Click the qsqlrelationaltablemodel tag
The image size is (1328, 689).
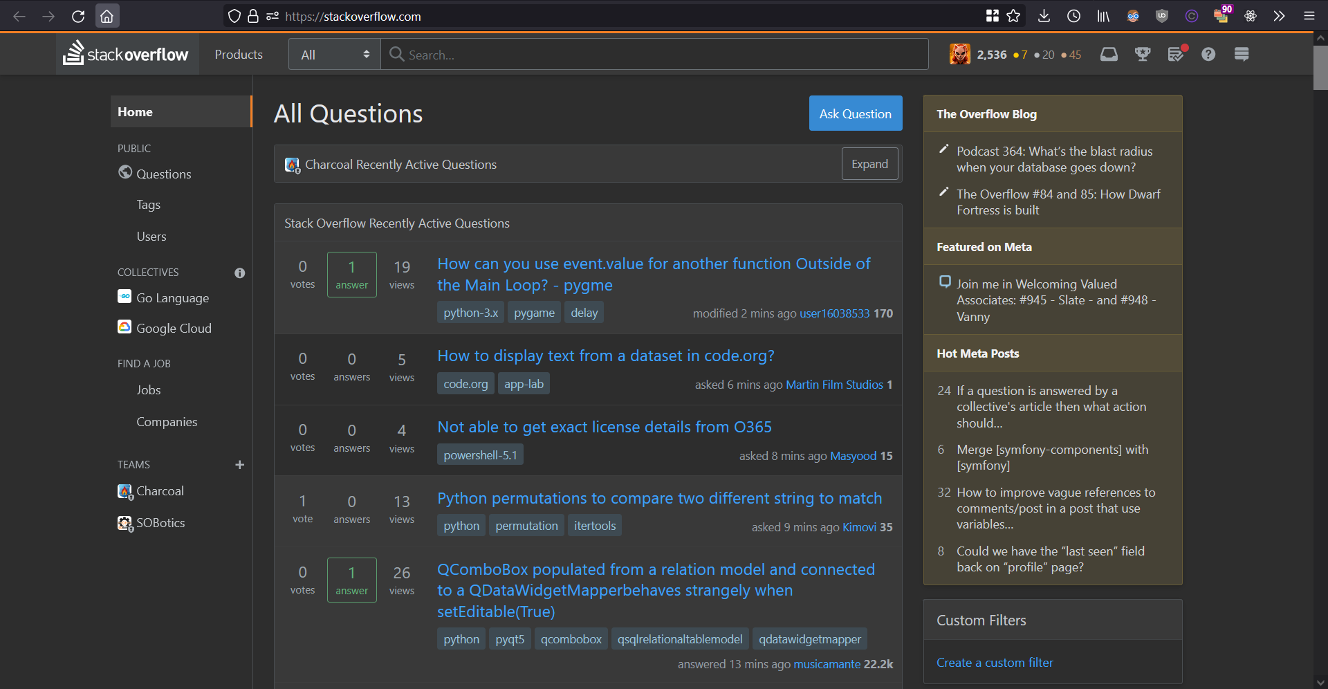(x=680, y=639)
